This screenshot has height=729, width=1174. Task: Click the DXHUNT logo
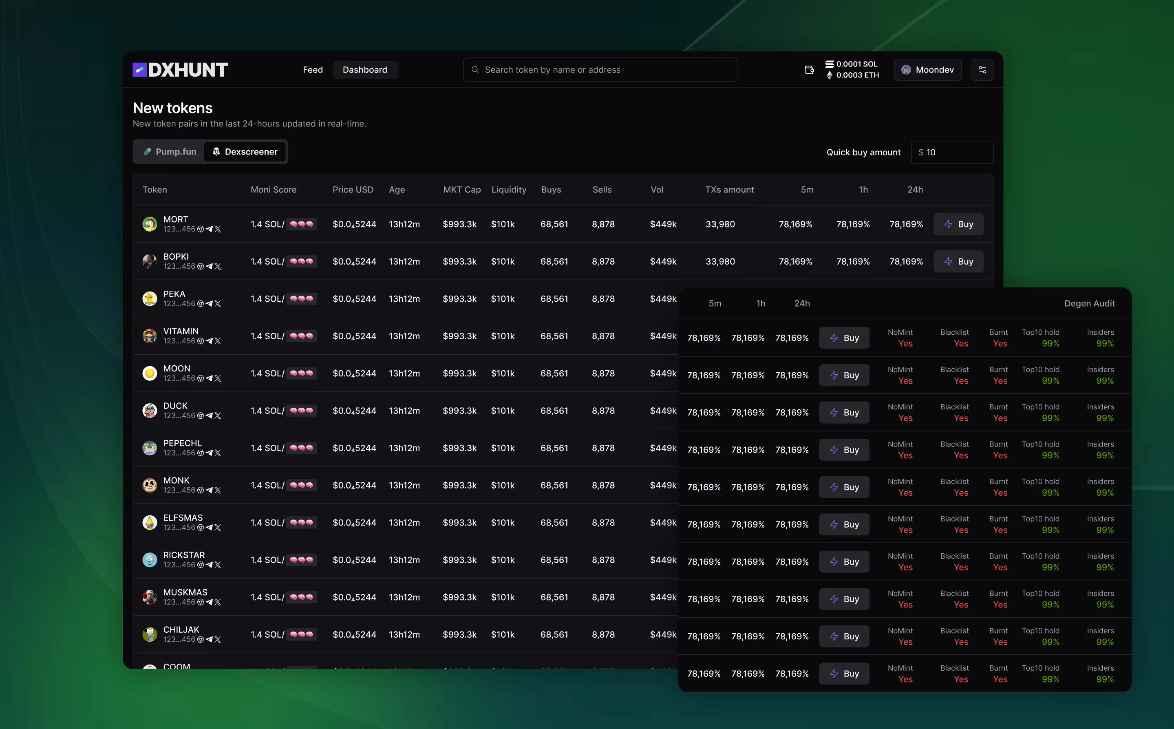click(x=180, y=70)
